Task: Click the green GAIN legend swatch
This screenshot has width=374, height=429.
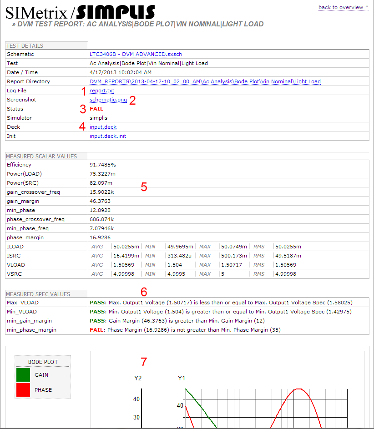Action: tap(23, 375)
